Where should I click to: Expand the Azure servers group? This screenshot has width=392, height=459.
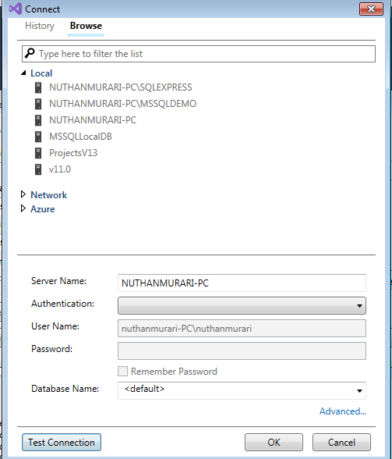[23, 208]
